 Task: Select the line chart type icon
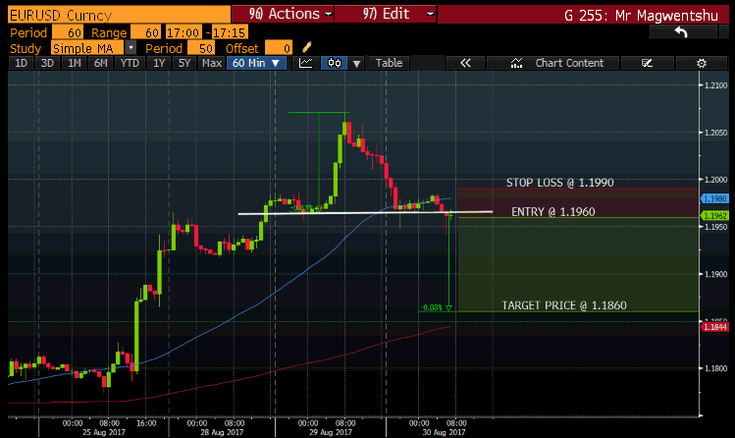click(306, 63)
